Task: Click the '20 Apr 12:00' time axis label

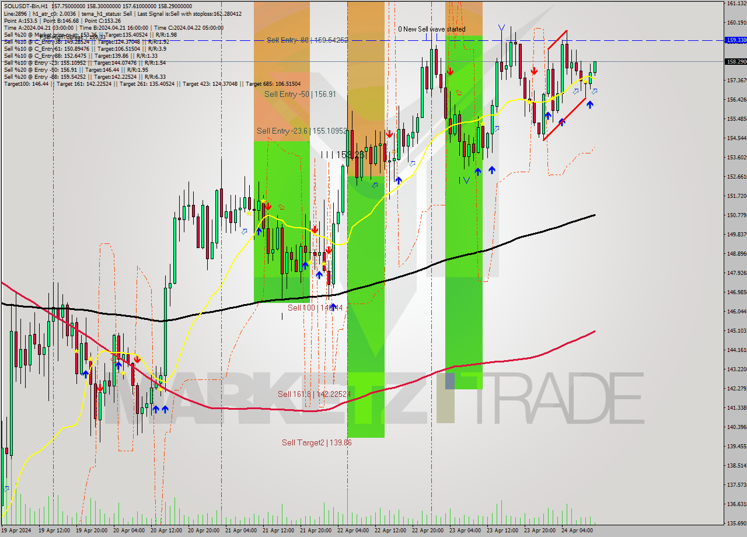Action: tap(166, 531)
